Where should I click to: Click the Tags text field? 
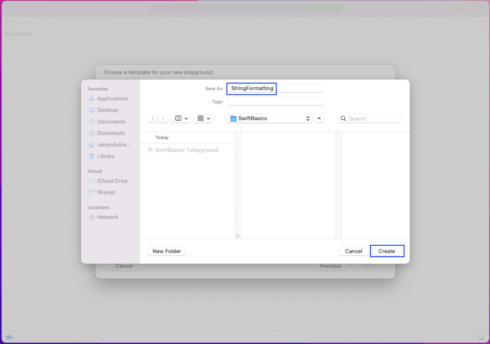275,102
